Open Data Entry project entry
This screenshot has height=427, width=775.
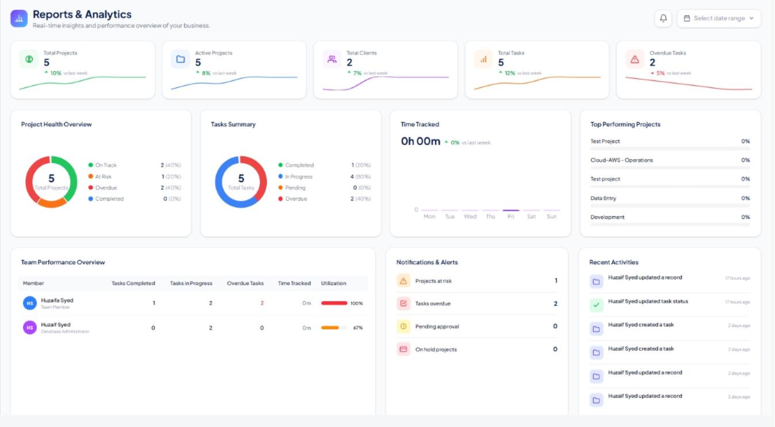(x=670, y=201)
